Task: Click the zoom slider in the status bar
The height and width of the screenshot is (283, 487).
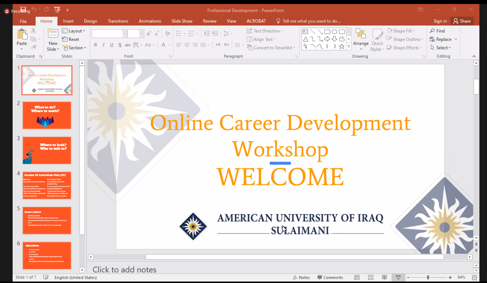Action: (x=430, y=278)
